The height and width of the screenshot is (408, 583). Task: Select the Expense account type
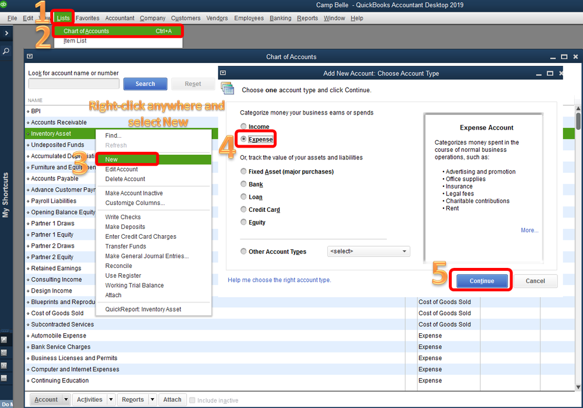(243, 139)
